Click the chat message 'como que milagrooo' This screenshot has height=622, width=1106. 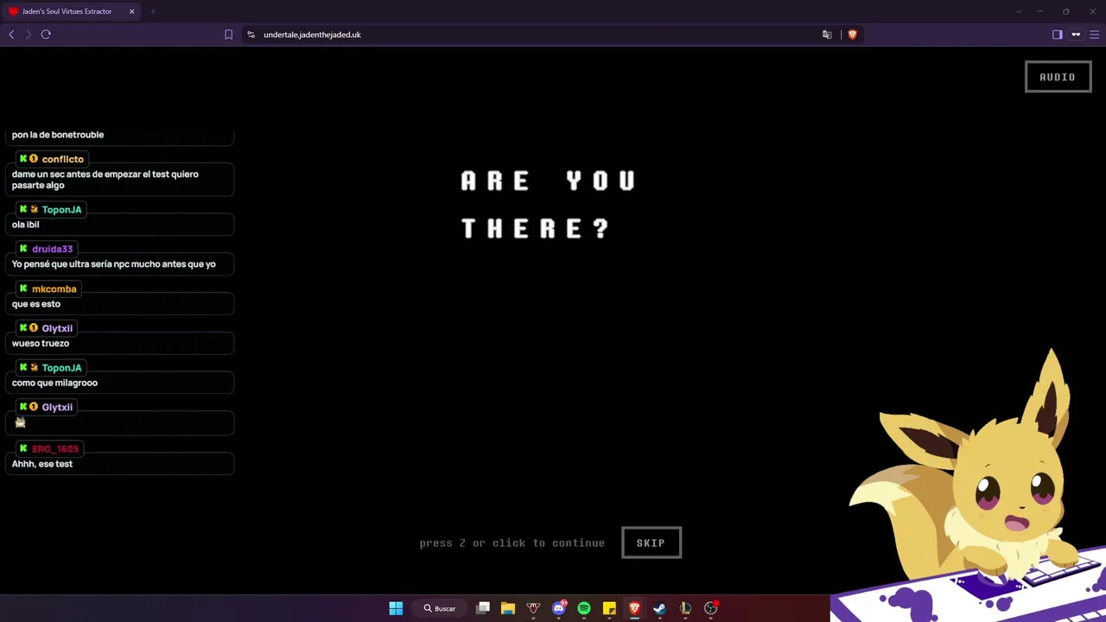tap(54, 383)
